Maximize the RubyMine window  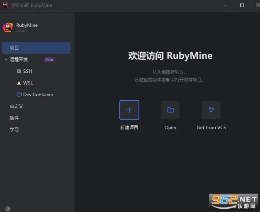click(242, 5)
